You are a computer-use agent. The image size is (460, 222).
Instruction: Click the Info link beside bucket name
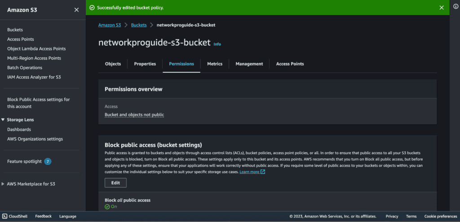(217, 44)
